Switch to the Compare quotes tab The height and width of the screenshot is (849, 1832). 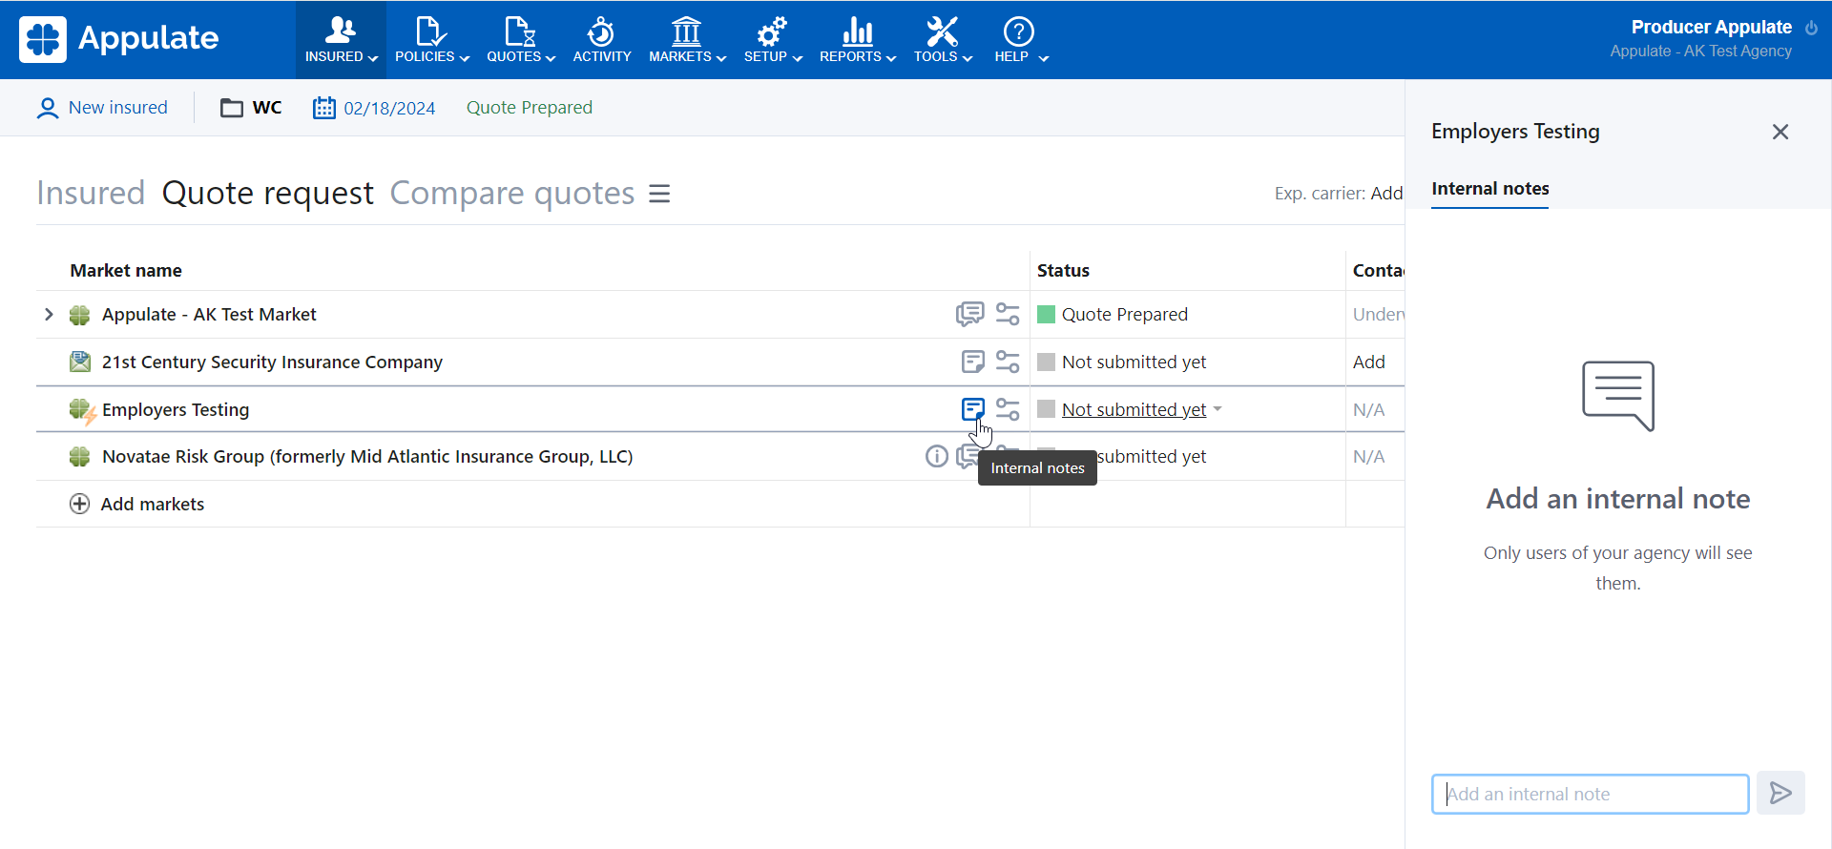tap(511, 194)
